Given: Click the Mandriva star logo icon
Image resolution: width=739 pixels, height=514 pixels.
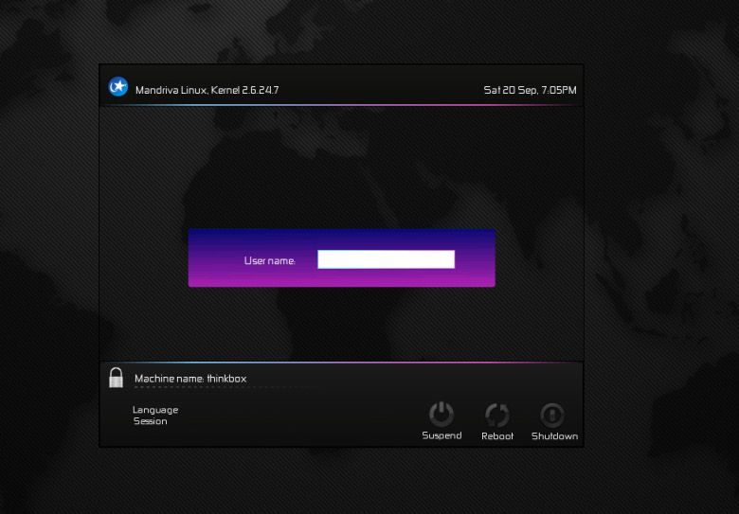Looking at the screenshot, I should point(118,86).
